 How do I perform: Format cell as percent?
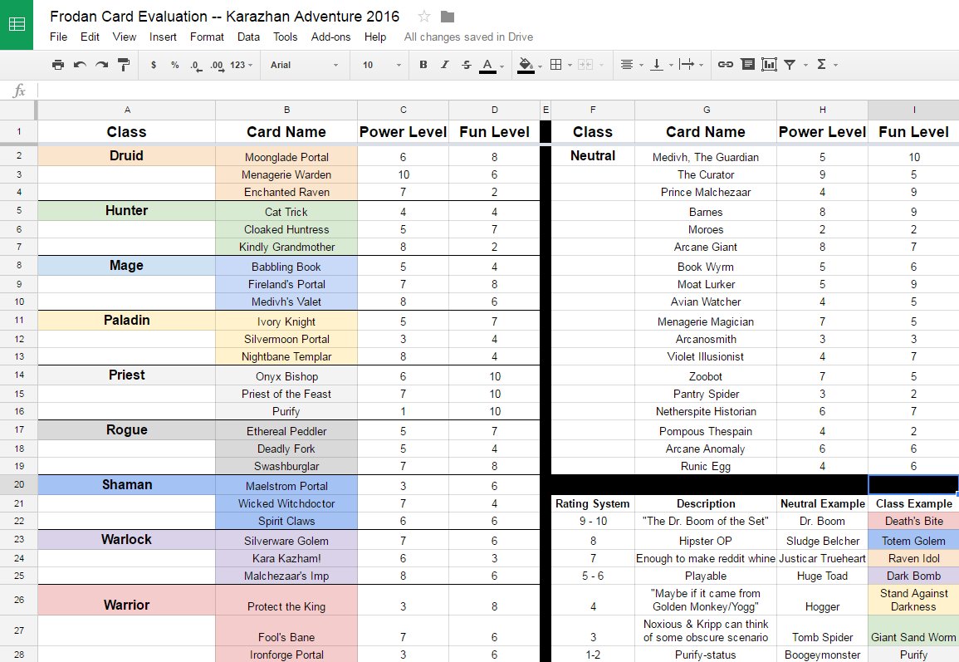pyautogui.click(x=175, y=65)
